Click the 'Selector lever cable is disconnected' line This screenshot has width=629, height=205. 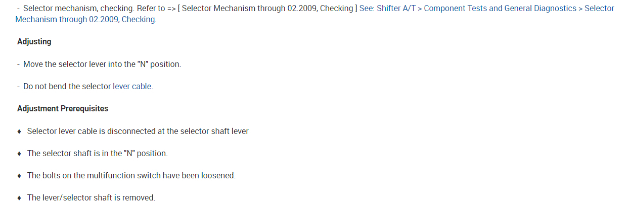pyautogui.click(x=138, y=131)
